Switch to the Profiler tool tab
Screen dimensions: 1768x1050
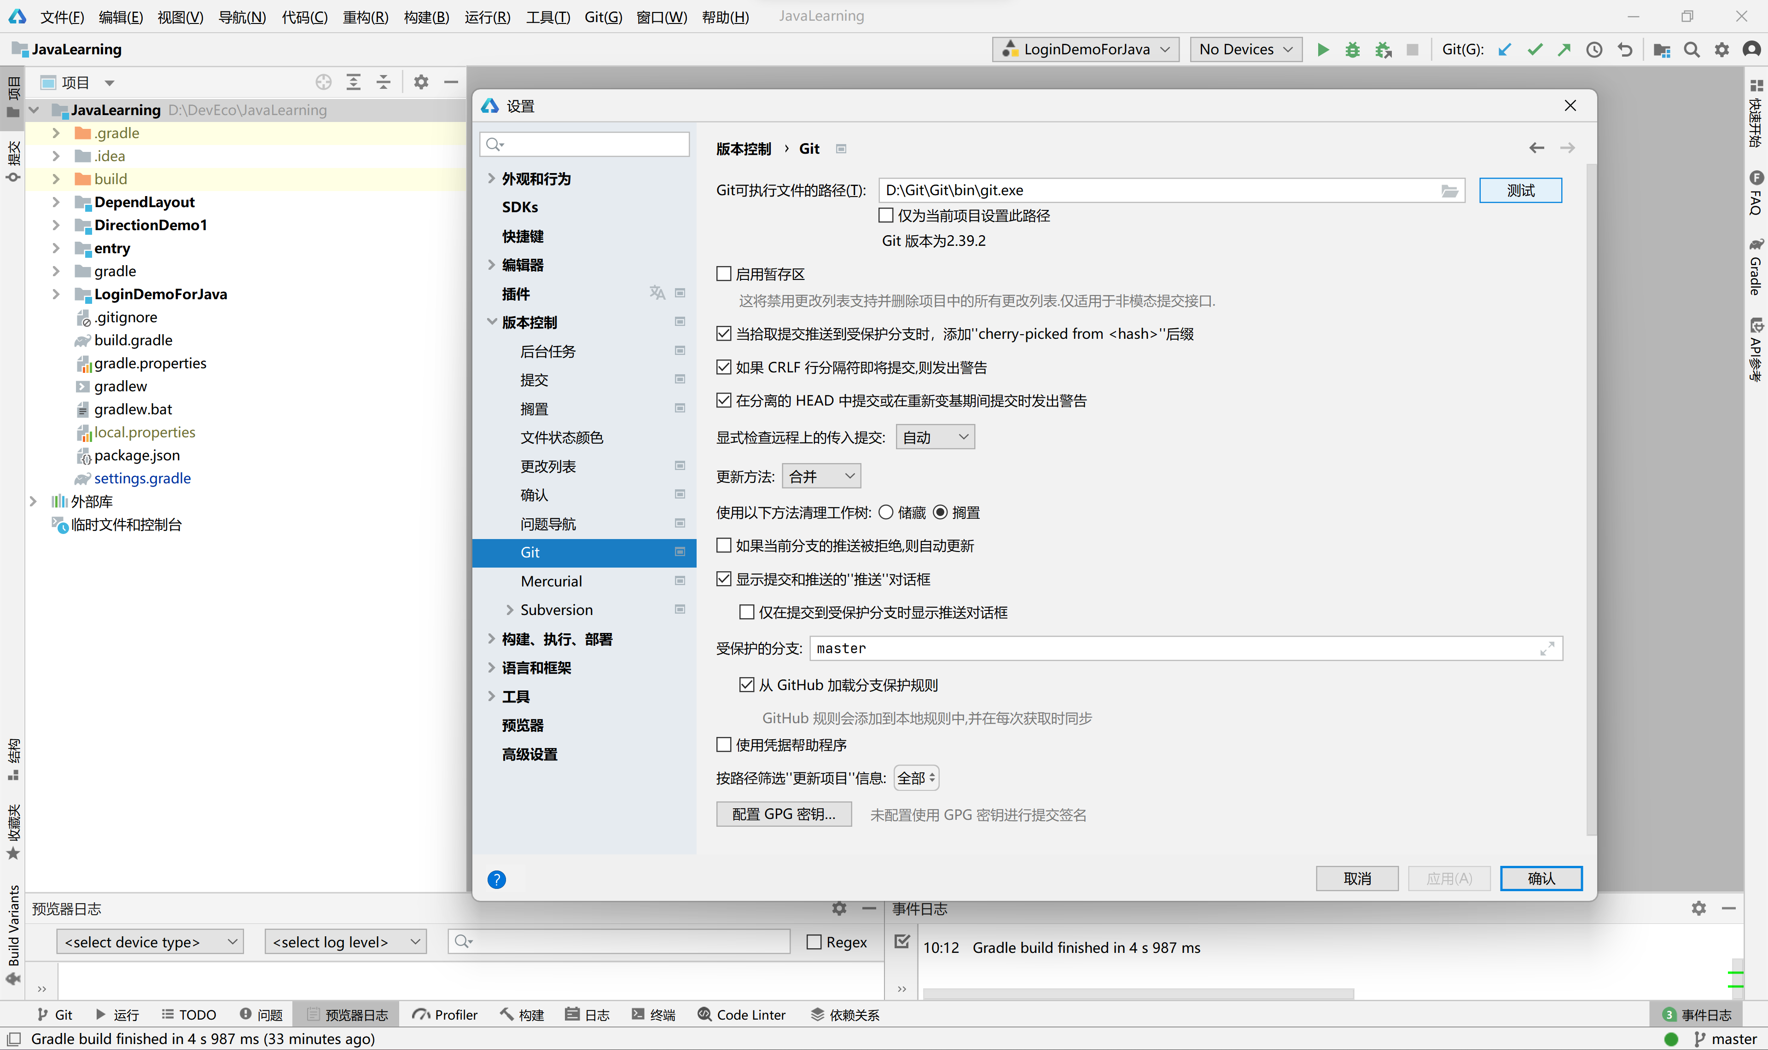446,1015
